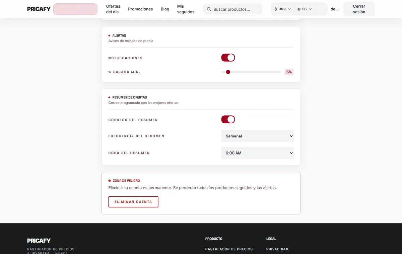
Task: Open the USD currency selector
Action: pyautogui.click(x=282, y=9)
